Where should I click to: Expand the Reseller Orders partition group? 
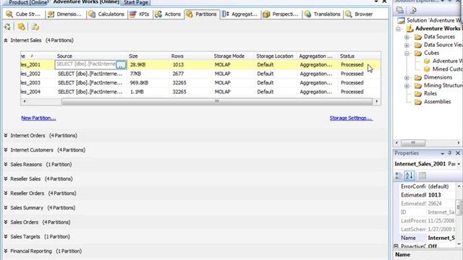click(x=6, y=193)
